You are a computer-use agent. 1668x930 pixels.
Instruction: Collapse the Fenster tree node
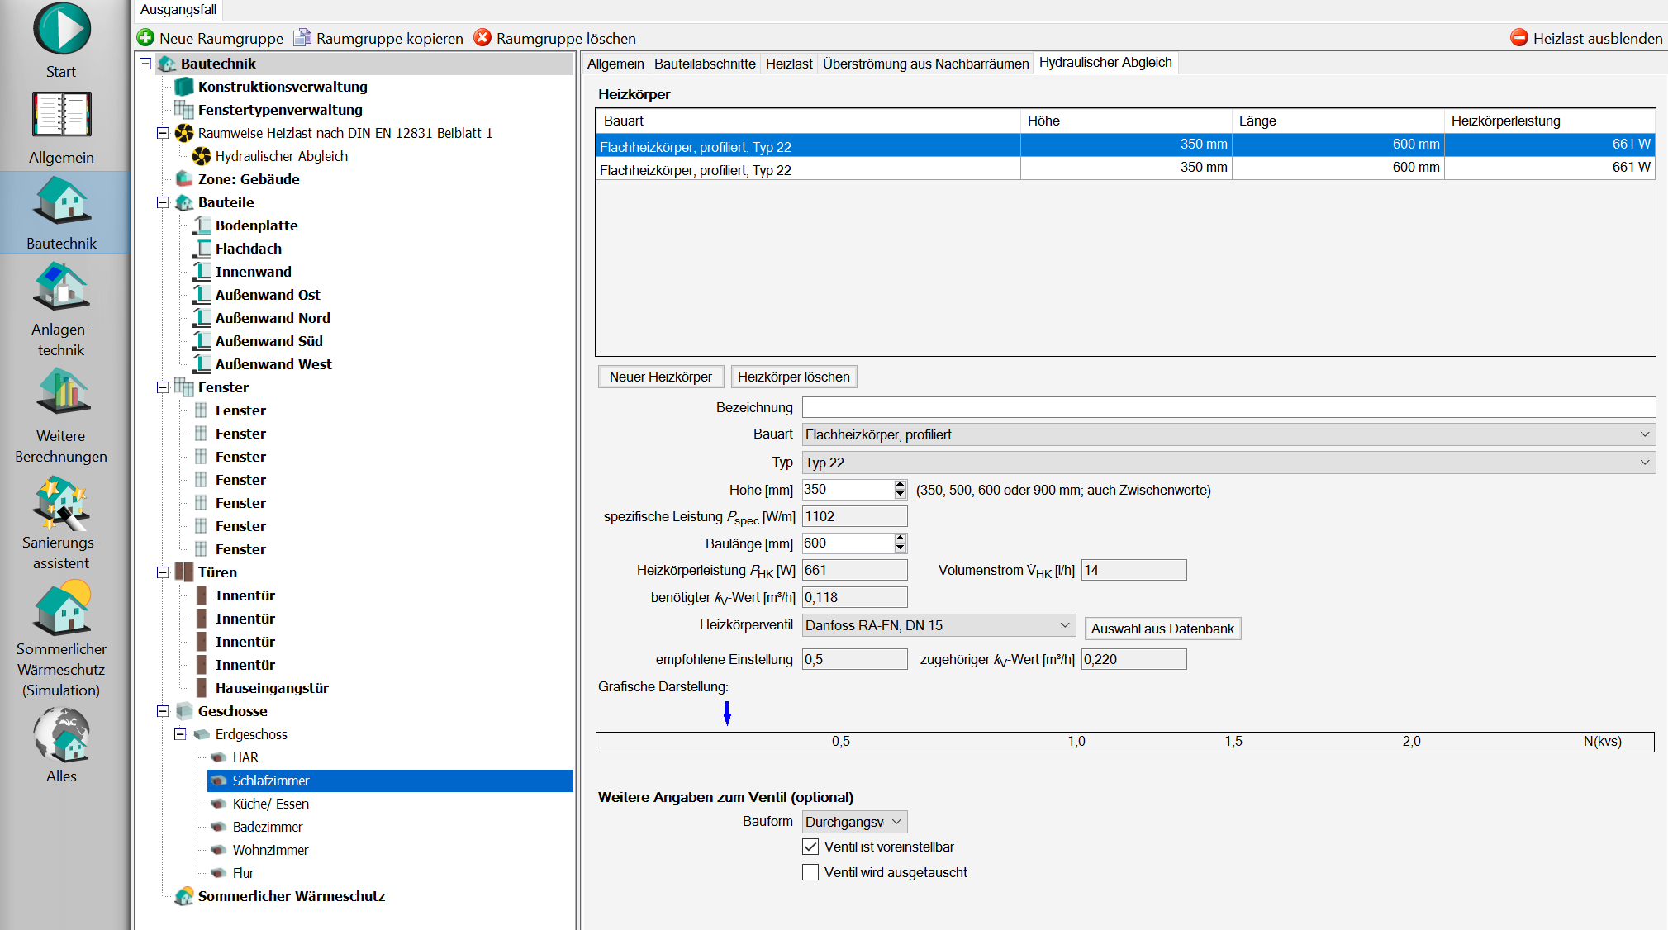point(163,387)
